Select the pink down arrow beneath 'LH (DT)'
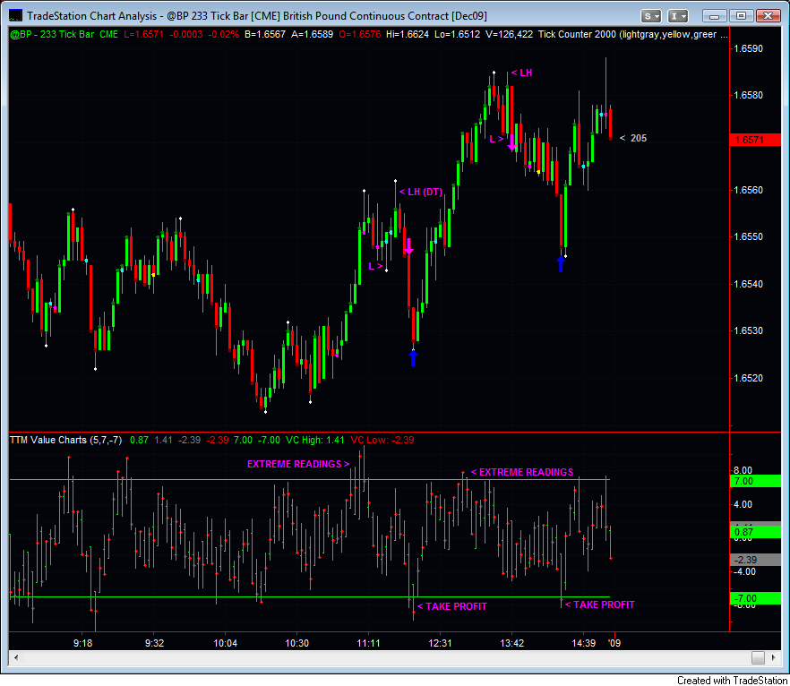The height and width of the screenshot is (686, 790). point(408,246)
